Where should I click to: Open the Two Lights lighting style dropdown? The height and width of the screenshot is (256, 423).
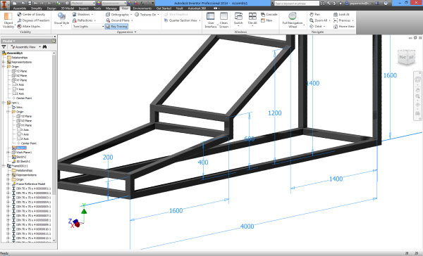[x=88, y=27]
